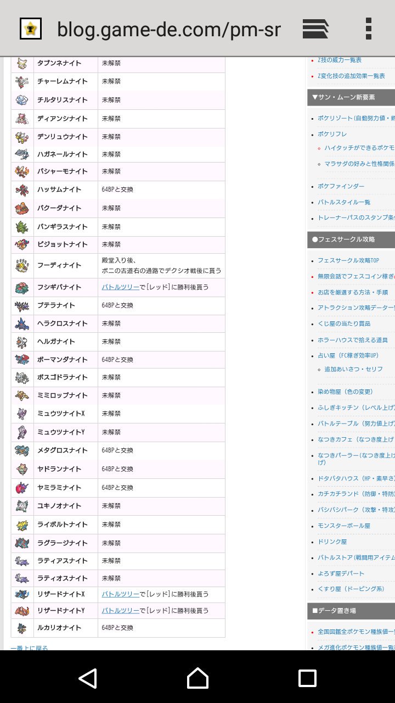Viewport: 395px width, 703px height.
Task: Open the 追加あいさつ・セリフ sidebar sub-link
Action: click(x=354, y=369)
